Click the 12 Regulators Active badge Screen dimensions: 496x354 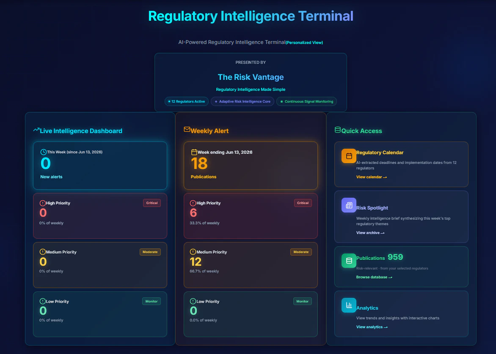point(187,101)
